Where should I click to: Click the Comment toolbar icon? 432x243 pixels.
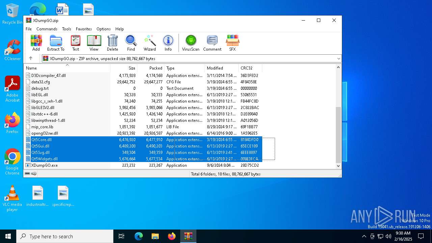point(212,43)
